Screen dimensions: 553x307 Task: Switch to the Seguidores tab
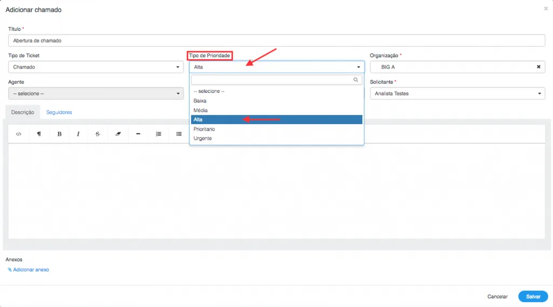click(59, 112)
